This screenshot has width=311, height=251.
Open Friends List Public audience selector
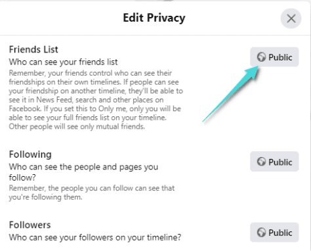274,57
